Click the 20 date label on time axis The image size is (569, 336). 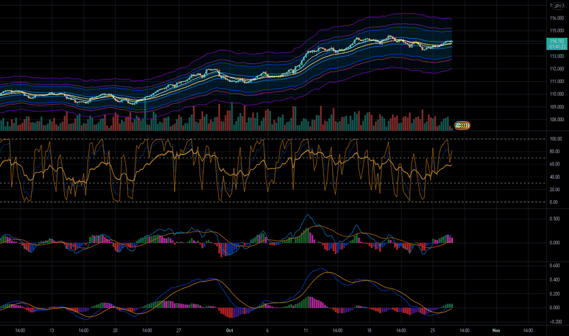[115, 331]
